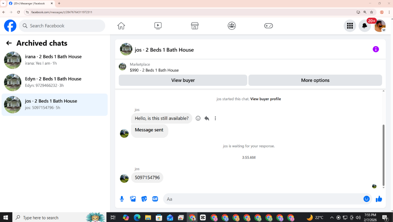This screenshot has height=222, width=393.
Task: Open the irana archived chat
Action: point(55,60)
